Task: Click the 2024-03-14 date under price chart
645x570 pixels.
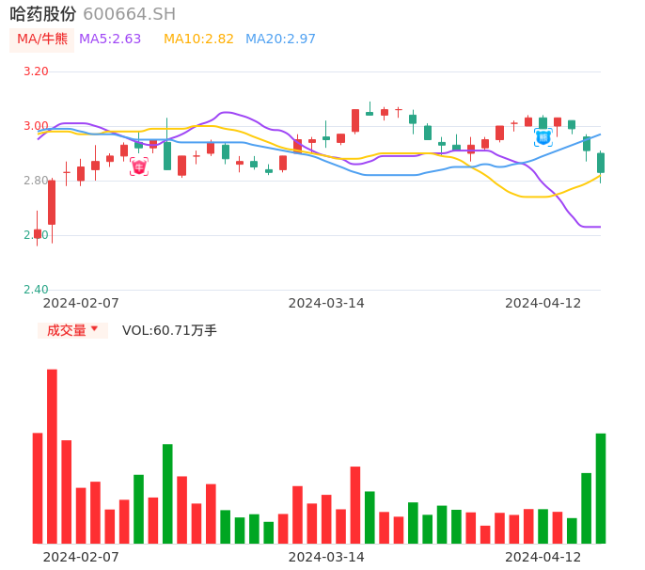Action: point(326,304)
